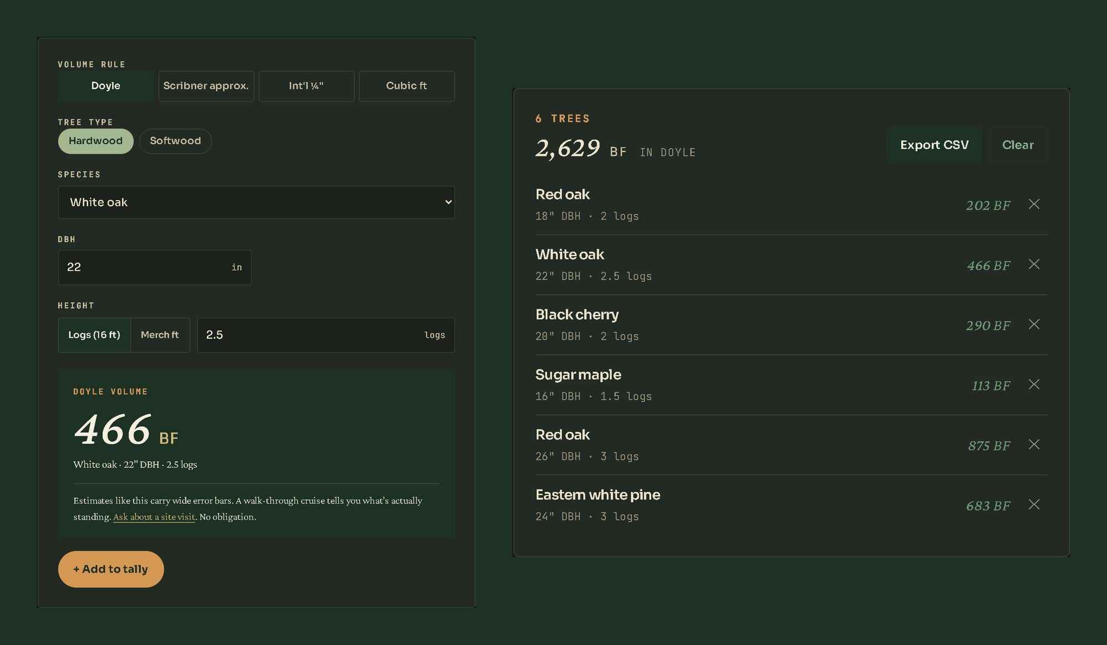Select the Doyle volume rule
This screenshot has height=645, width=1107.
(x=106, y=86)
